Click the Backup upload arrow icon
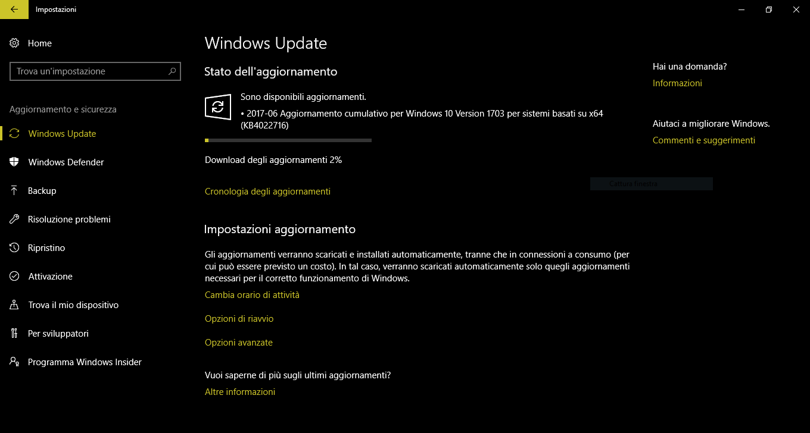The width and height of the screenshot is (810, 433). click(x=15, y=191)
